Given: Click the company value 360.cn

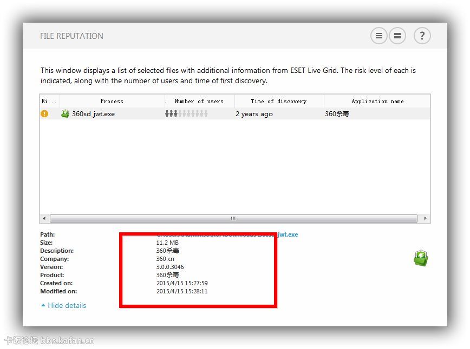Looking at the screenshot, I should (x=165, y=259).
